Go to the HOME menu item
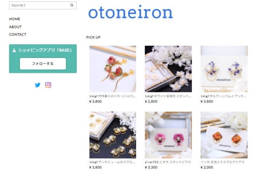 coord(15,19)
